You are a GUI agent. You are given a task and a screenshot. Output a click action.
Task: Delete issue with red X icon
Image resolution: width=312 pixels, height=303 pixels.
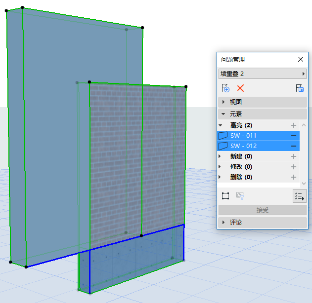tap(240, 88)
